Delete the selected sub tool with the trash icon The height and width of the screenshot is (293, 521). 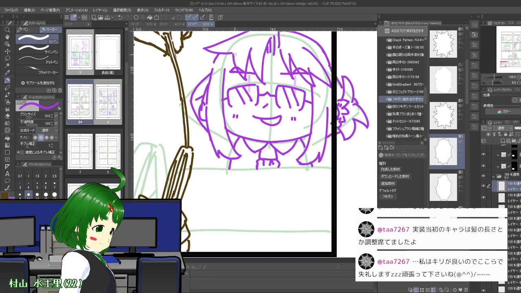60,90
